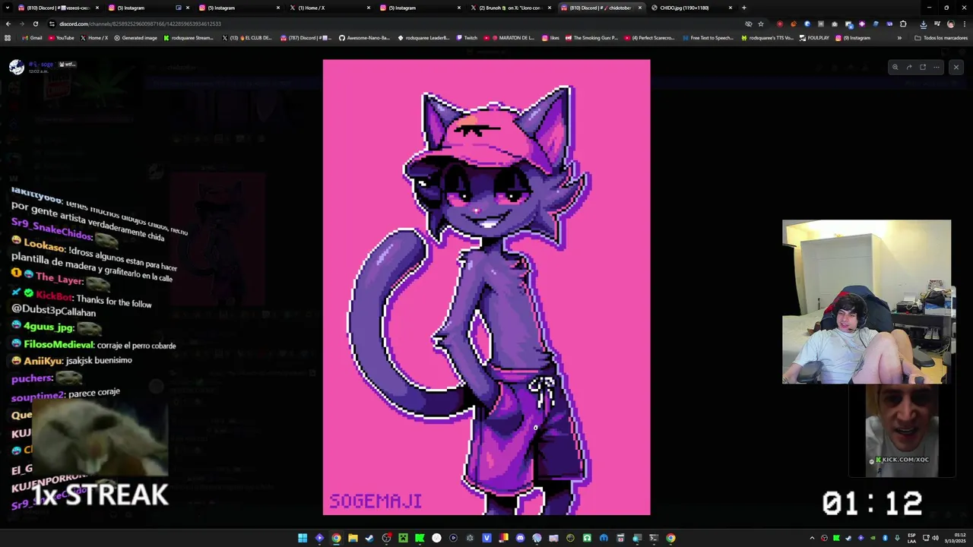The width and height of the screenshot is (973, 547).
Task: Select the active Discord chidotober tab
Action: point(601,8)
